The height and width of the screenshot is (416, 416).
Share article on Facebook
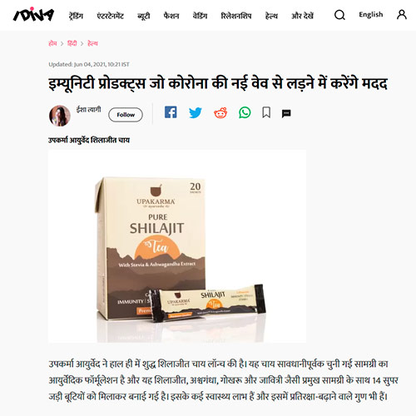click(x=171, y=112)
